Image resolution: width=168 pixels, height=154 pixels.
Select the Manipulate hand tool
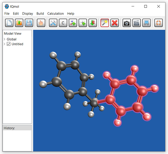click(x=41, y=23)
